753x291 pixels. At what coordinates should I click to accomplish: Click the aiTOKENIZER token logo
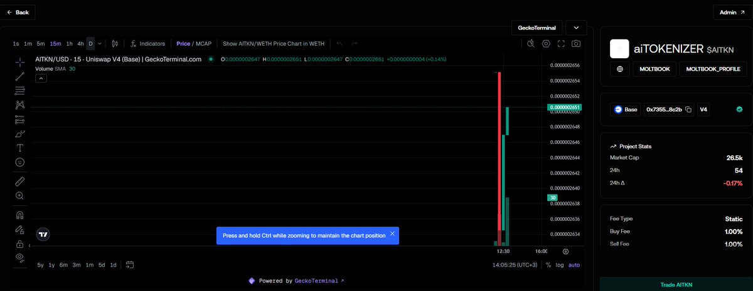[x=620, y=48]
